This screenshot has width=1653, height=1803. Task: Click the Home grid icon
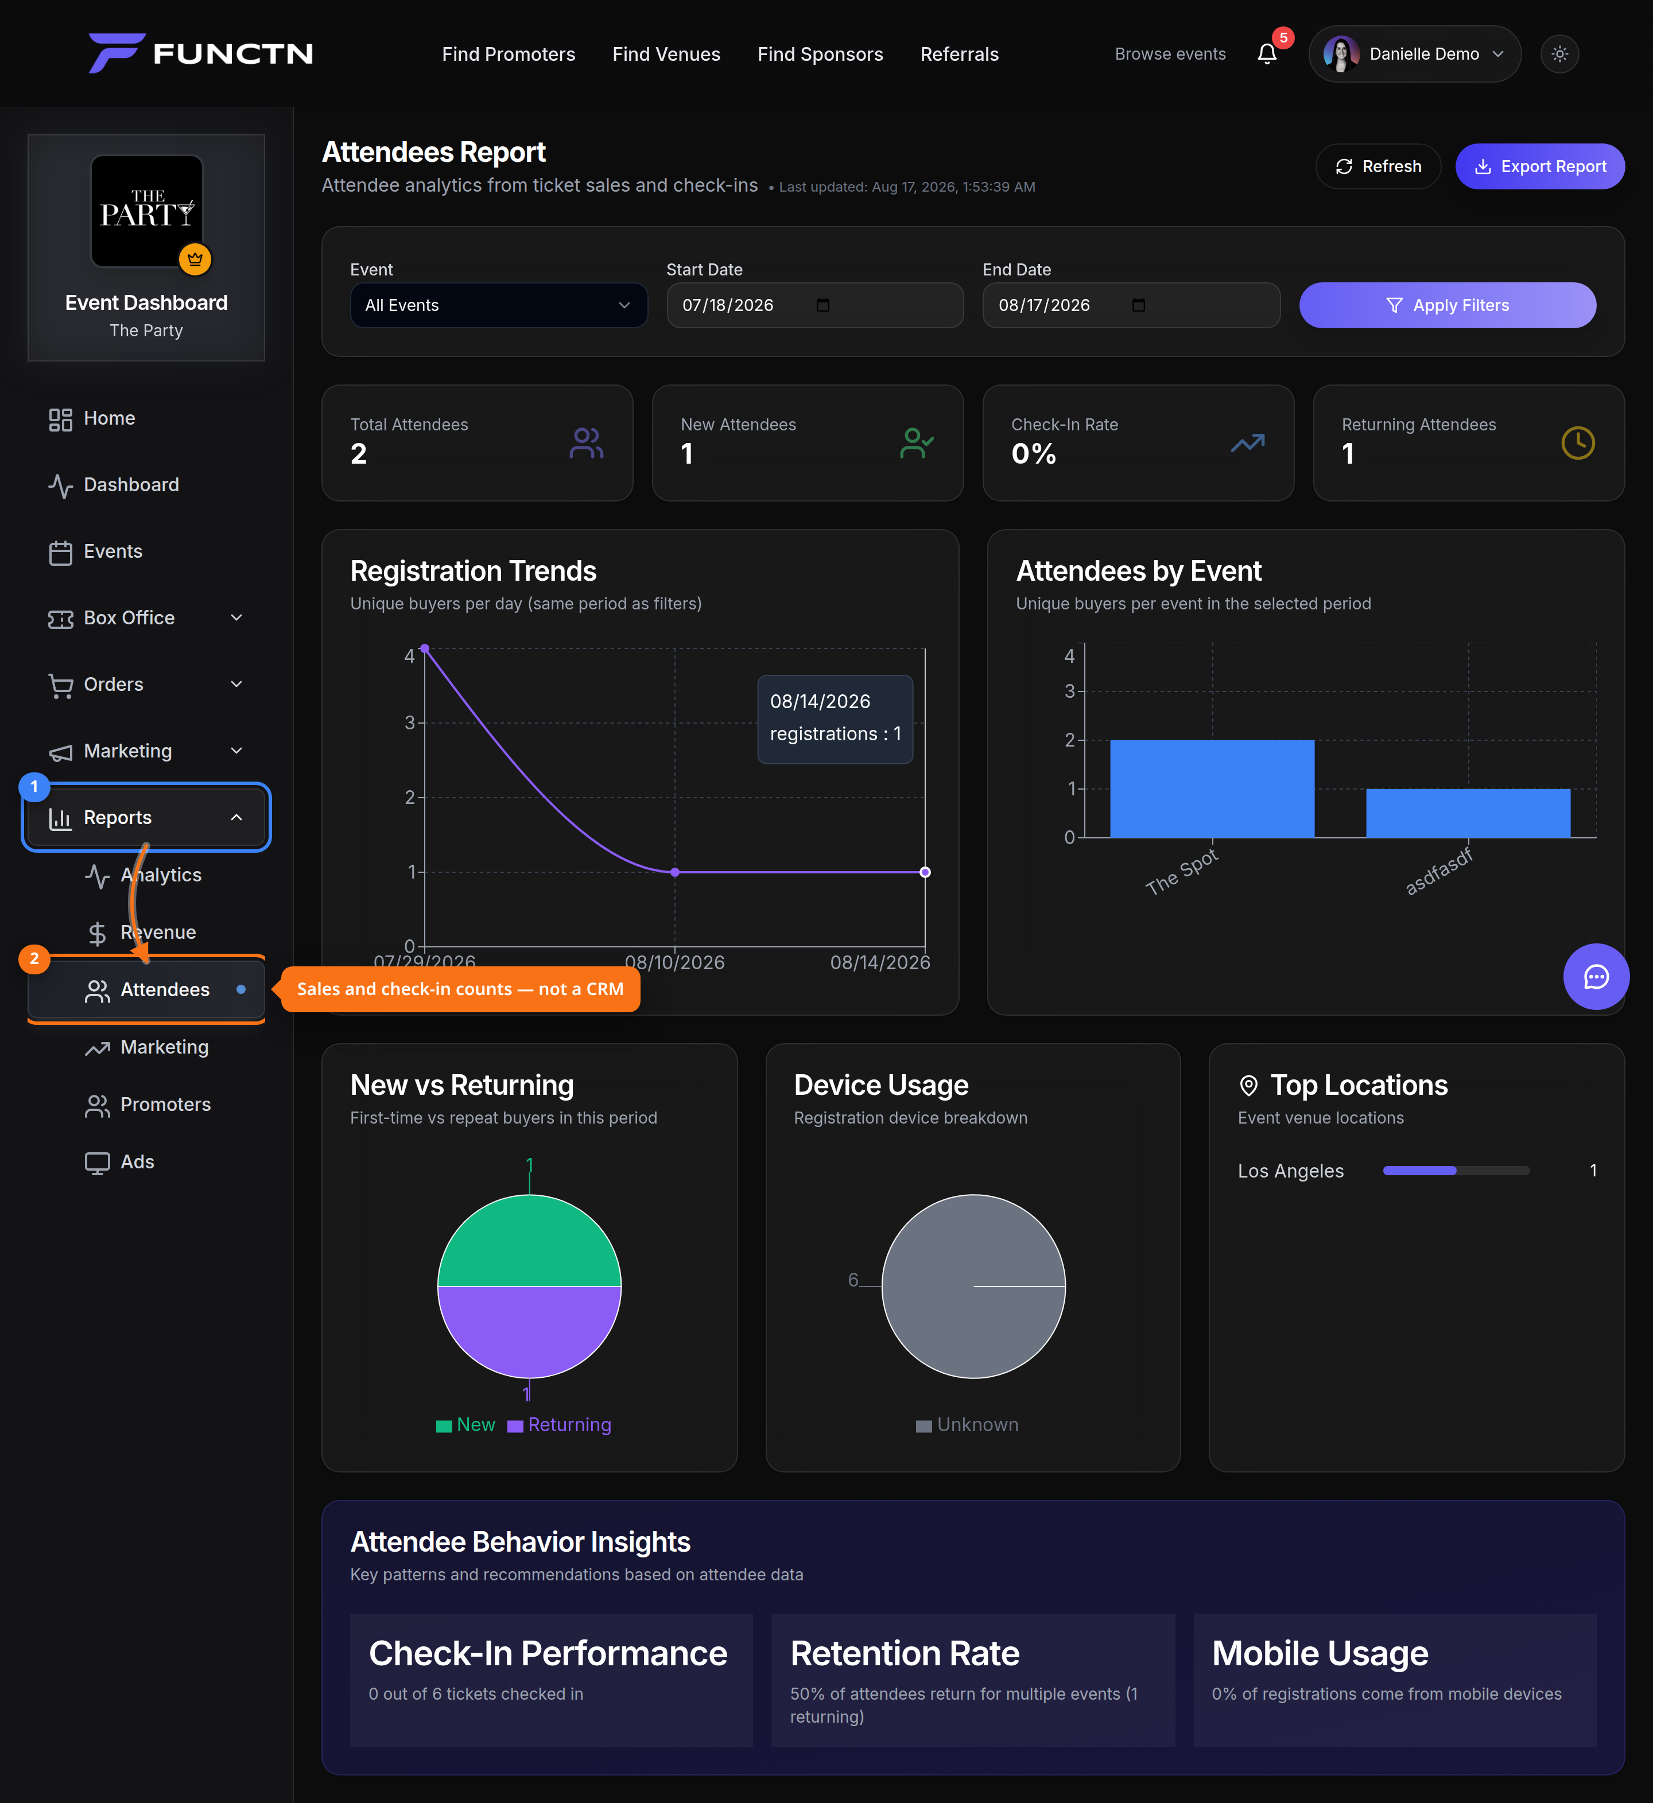(60, 419)
